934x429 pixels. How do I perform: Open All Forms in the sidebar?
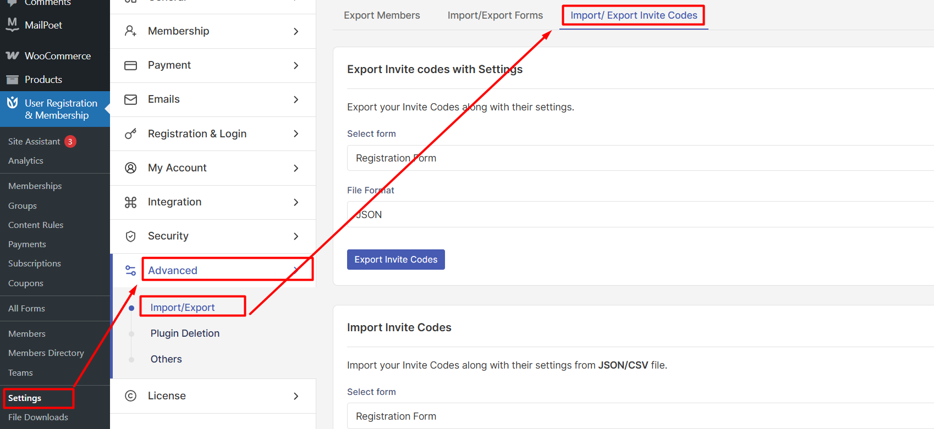coord(26,308)
